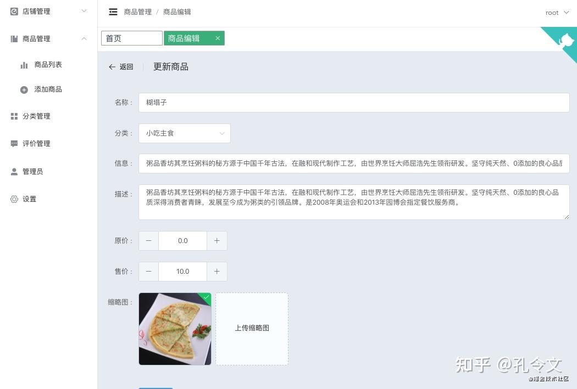577x389 pixels.
Task: Toggle sidebar with the hamburger collapse icon
Action: (x=113, y=12)
